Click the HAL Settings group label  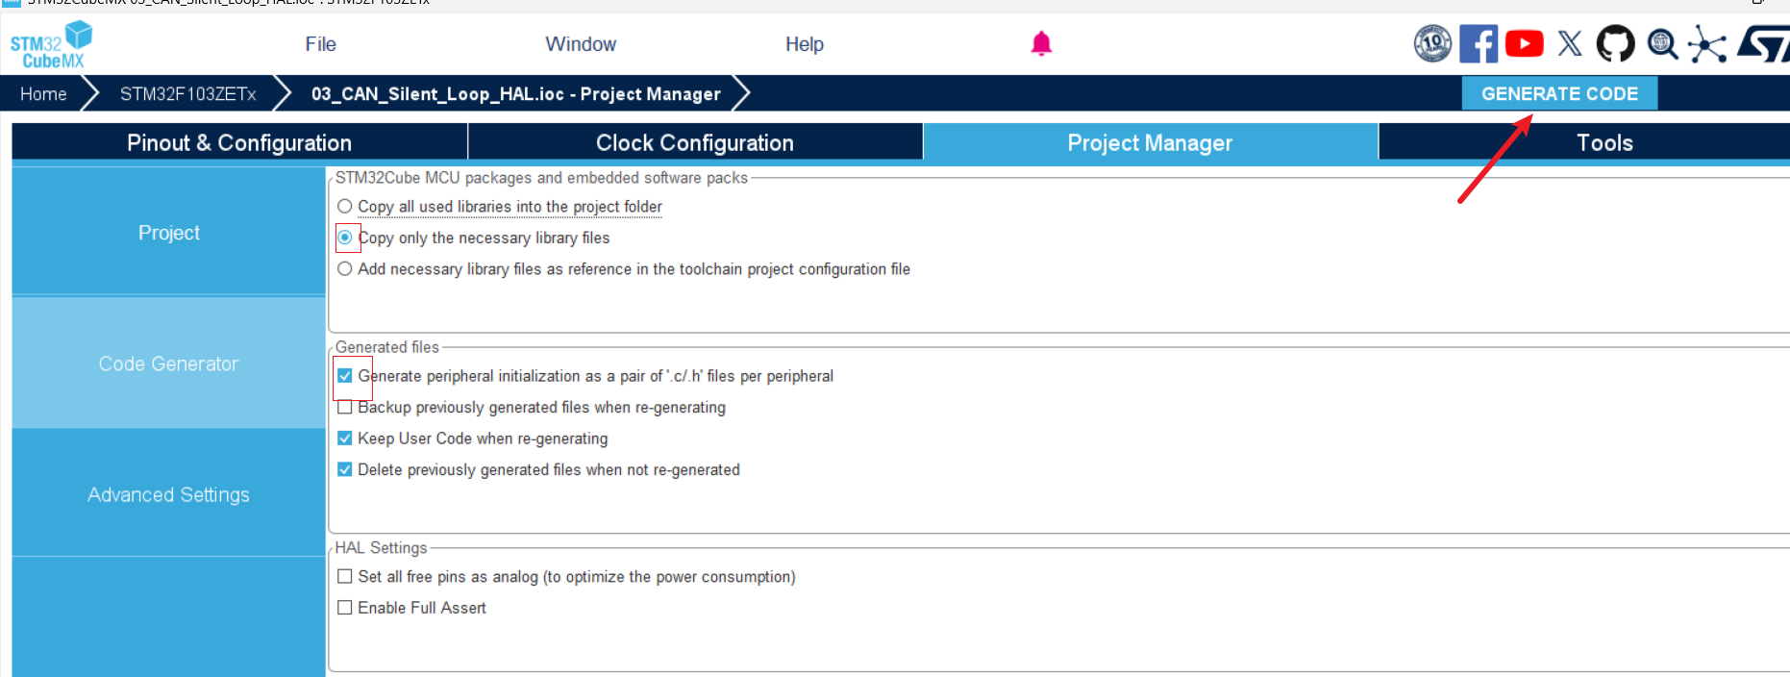pyautogui.click(x=381, y=548)
